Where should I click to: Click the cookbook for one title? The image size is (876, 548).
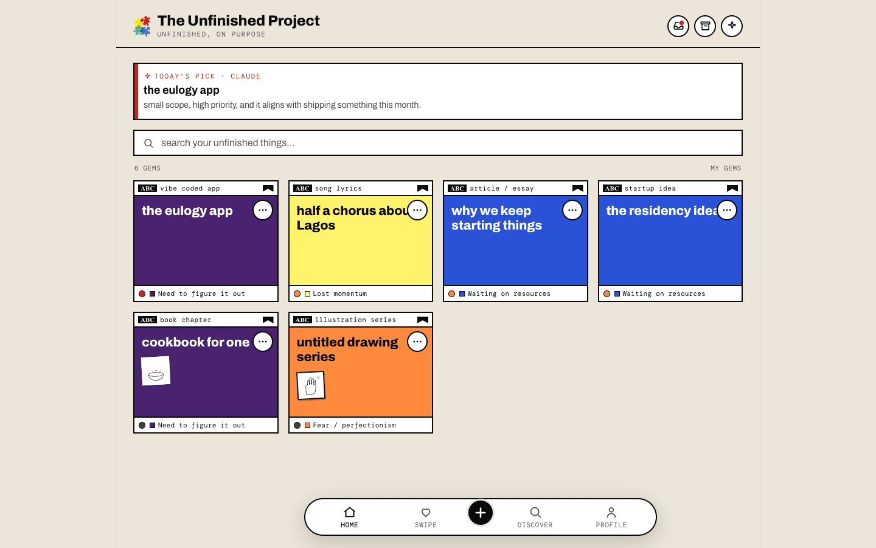coord(196,342)
